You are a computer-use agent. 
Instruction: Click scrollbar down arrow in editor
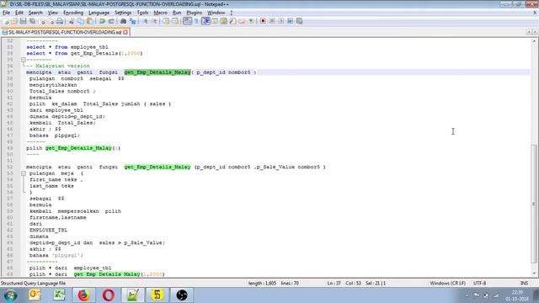click(534, 274)
